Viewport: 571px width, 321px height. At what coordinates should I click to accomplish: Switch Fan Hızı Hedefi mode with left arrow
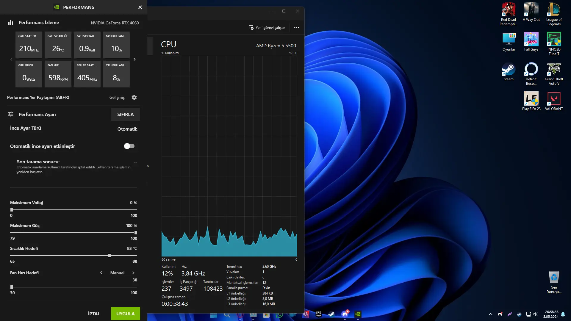click(x=101, y=273)
